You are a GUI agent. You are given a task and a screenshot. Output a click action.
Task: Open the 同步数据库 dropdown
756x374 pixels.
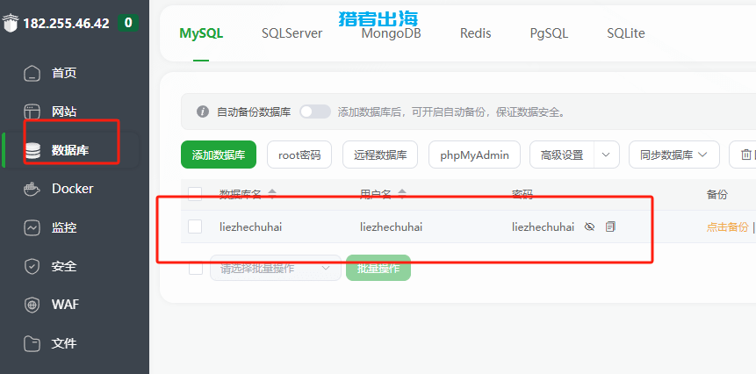[x=673, y=155]
